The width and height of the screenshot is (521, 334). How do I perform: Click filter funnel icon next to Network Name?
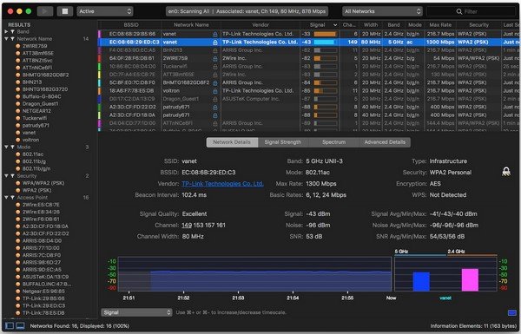point(12,39)
